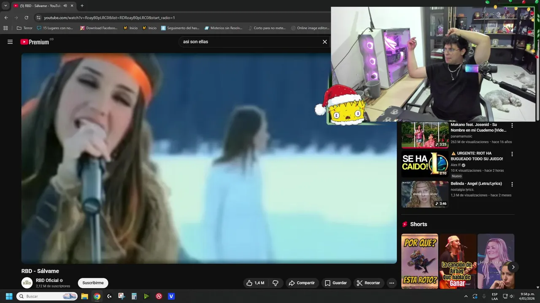Click the taskbar Buscar search box

[x=47, y=296]
